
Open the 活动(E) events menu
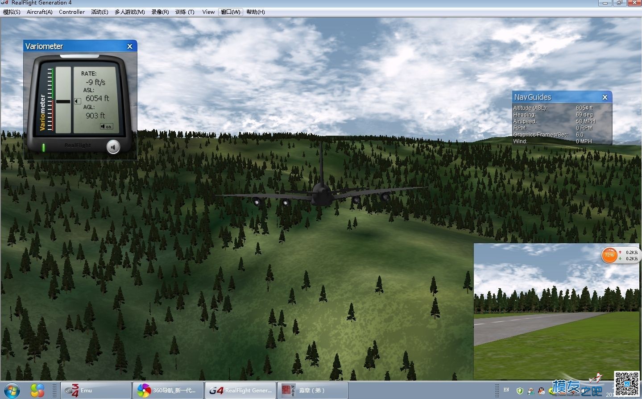tap(99, 12)
